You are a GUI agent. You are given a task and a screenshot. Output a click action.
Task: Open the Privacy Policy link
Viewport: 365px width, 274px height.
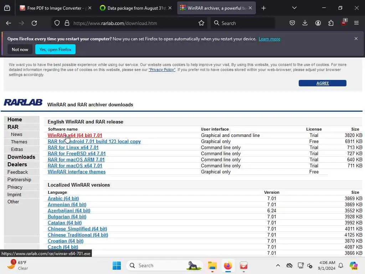(x=162, y=70)
